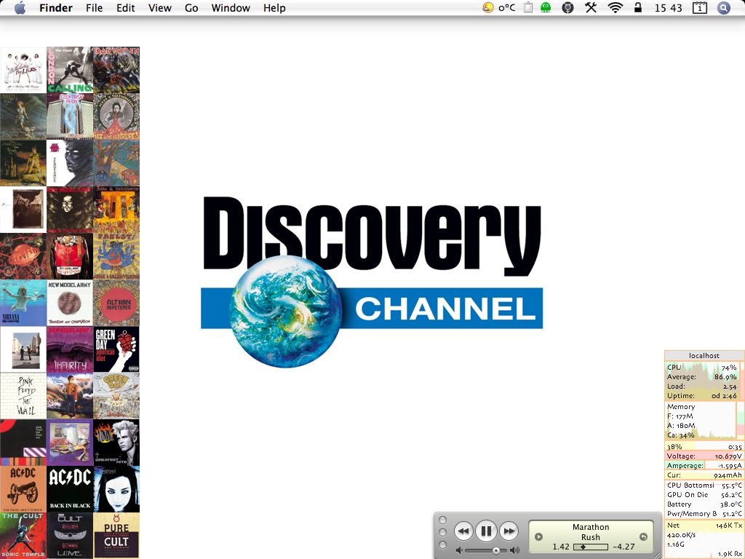Screen dimensions: 745x559
Task: Click the Pink Floyd The Wall cover
Action: pyautogui.click(x=23, y=395)
